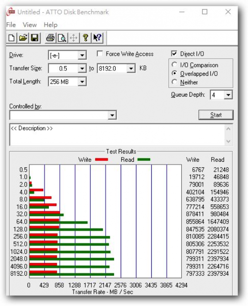The width and height of the screenshot is (248, 306).
Task: Click the 1024.0 transfer size row label
Action: 19,251
